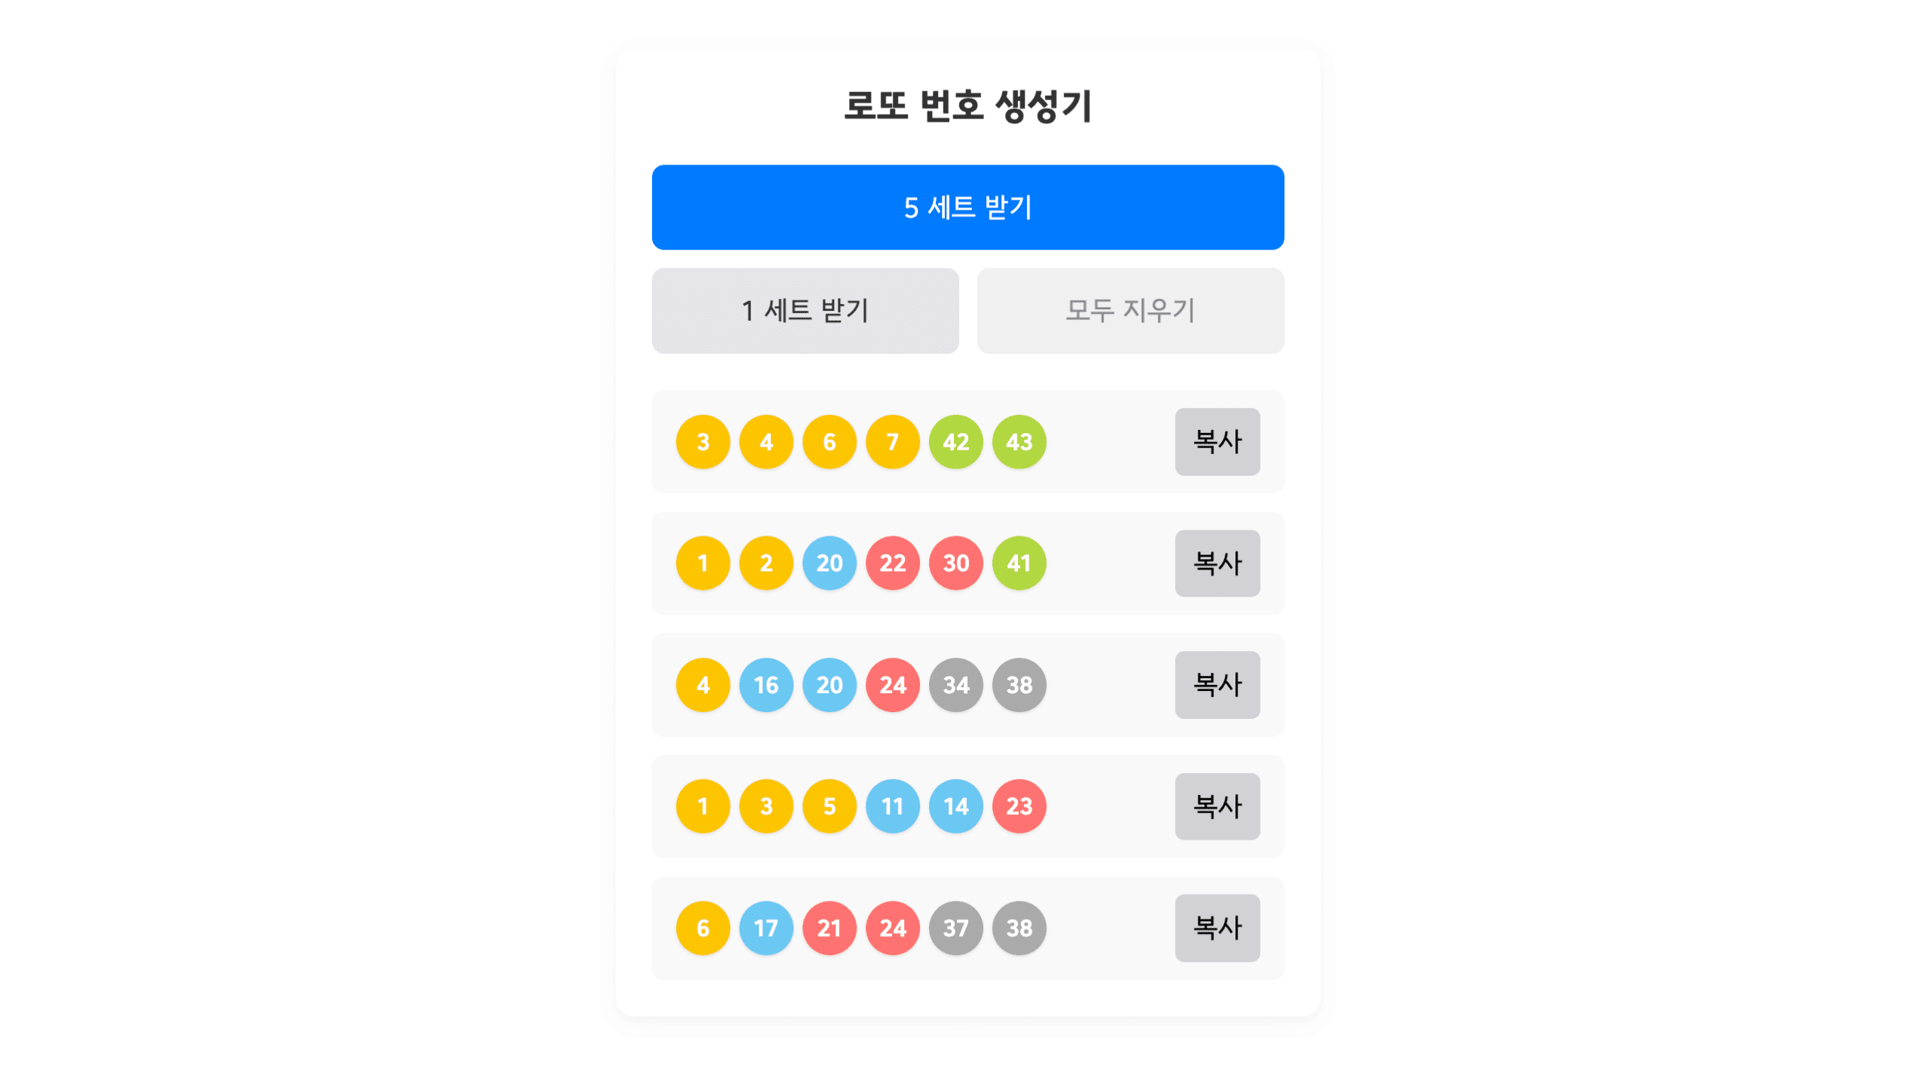Copy the first number set with 복사
Image resolution: width=1932 pixels, height=1081 pixels.
coord(1217,442)
